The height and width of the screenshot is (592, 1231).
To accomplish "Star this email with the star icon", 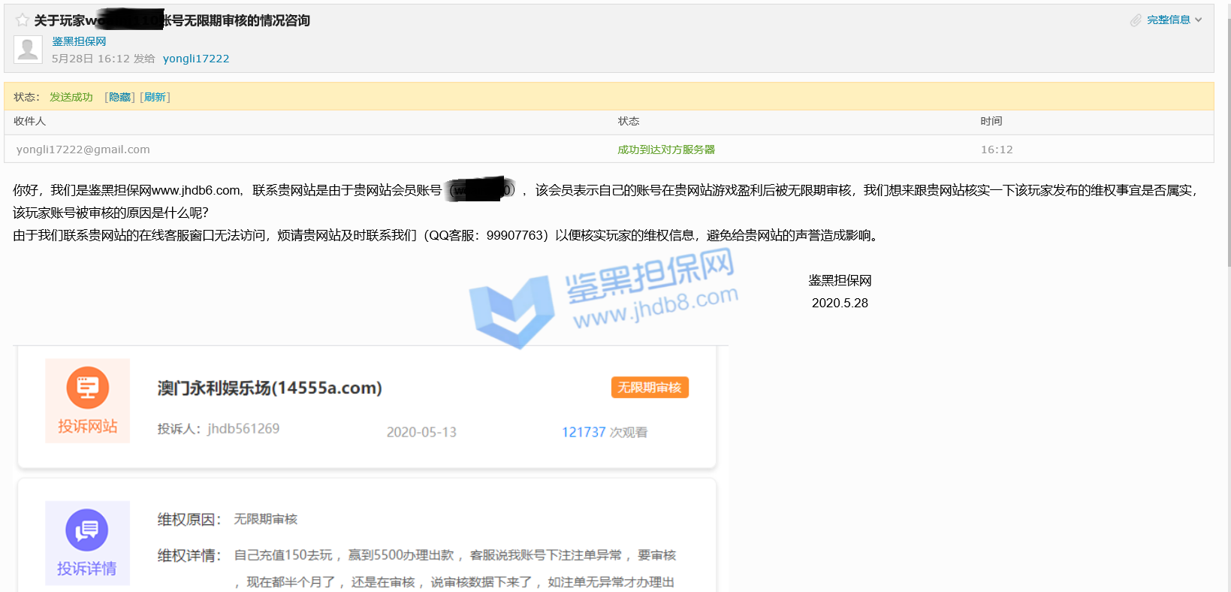I will [x=23, y=20].
